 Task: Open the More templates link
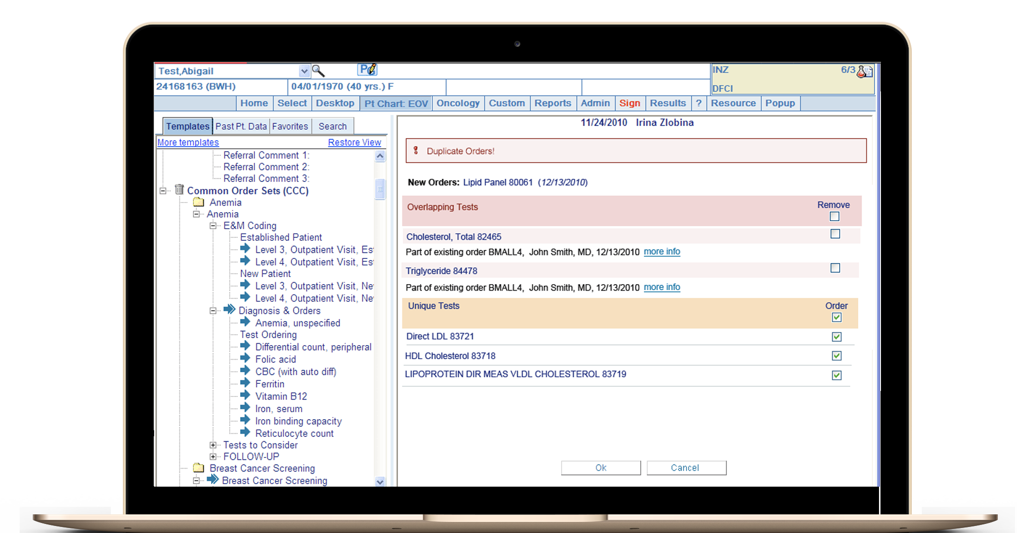pos(188,143)
